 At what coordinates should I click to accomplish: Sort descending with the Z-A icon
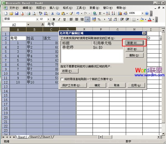pos(113,13)
